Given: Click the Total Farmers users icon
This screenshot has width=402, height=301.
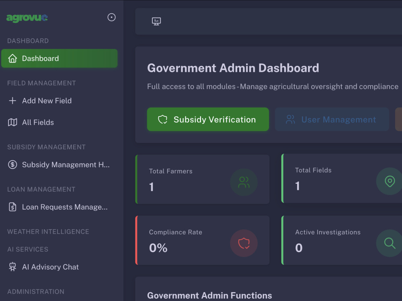Looking at the screenshot, I should click(244, 182).
